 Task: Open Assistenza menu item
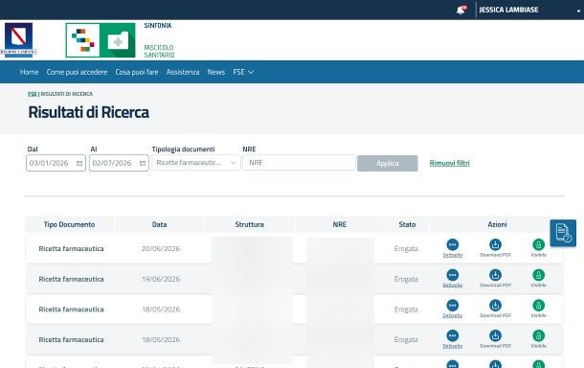coord(183,72)
